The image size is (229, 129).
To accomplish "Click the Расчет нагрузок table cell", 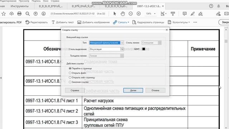I will coord(135,101).
